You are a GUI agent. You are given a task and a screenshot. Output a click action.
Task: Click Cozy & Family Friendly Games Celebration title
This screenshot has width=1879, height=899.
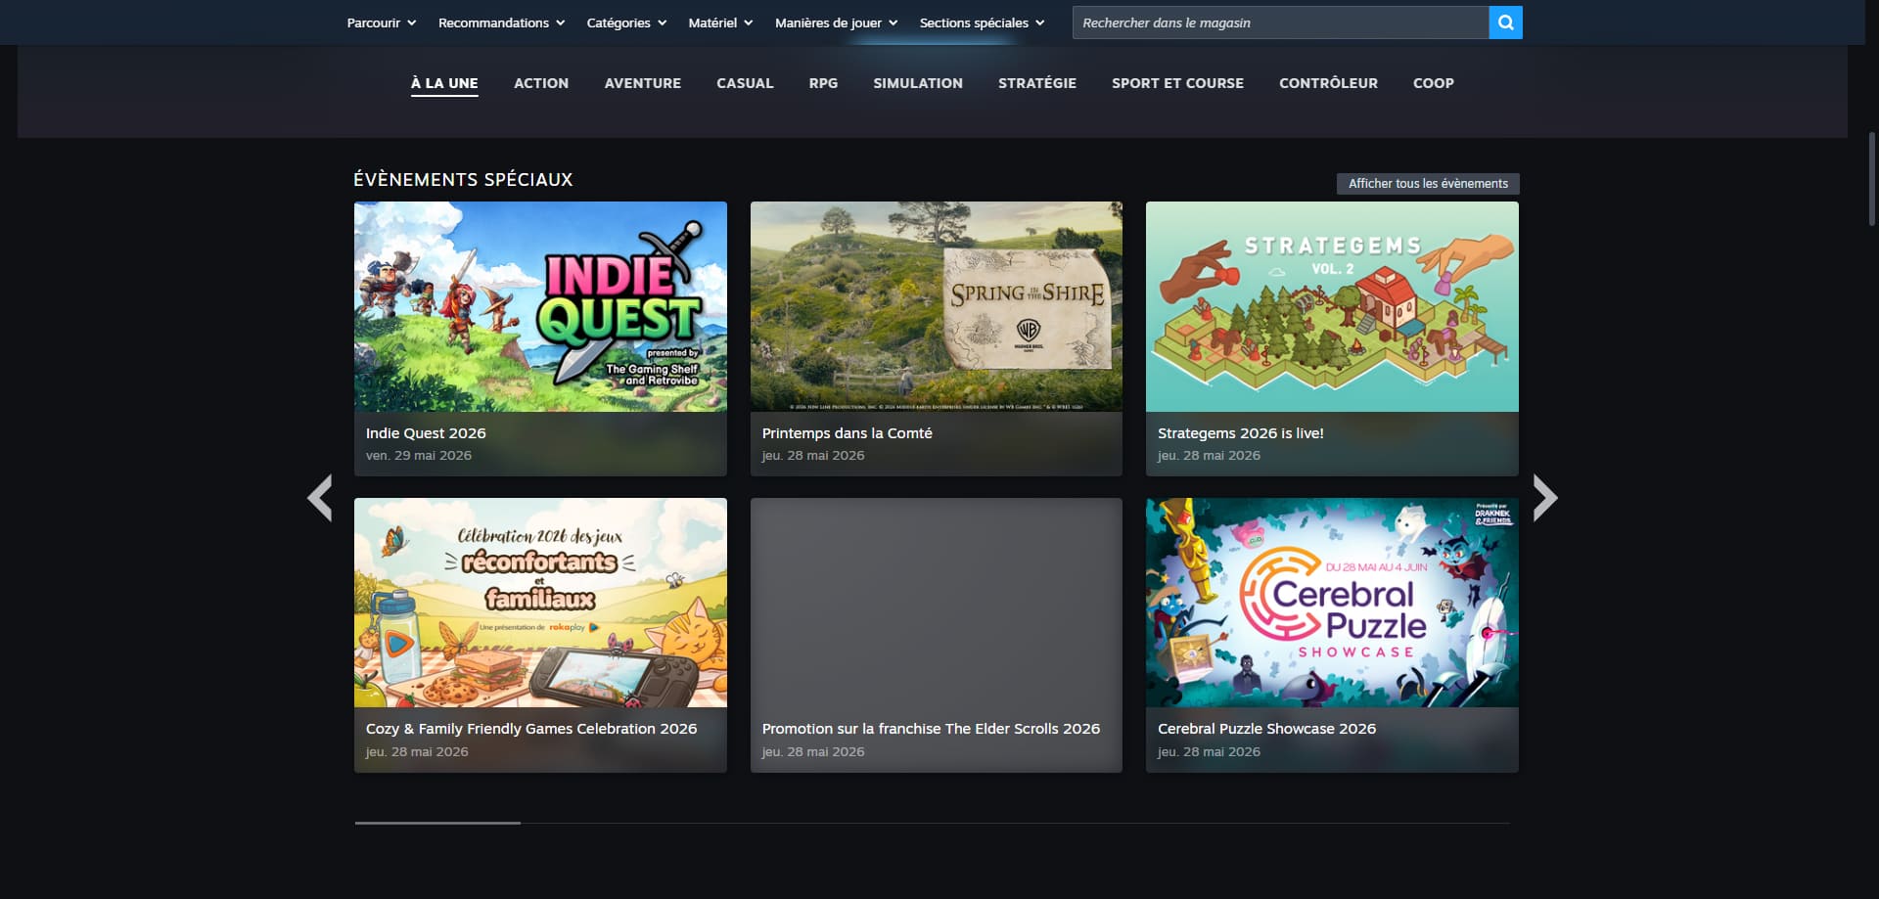click(531, 729)
